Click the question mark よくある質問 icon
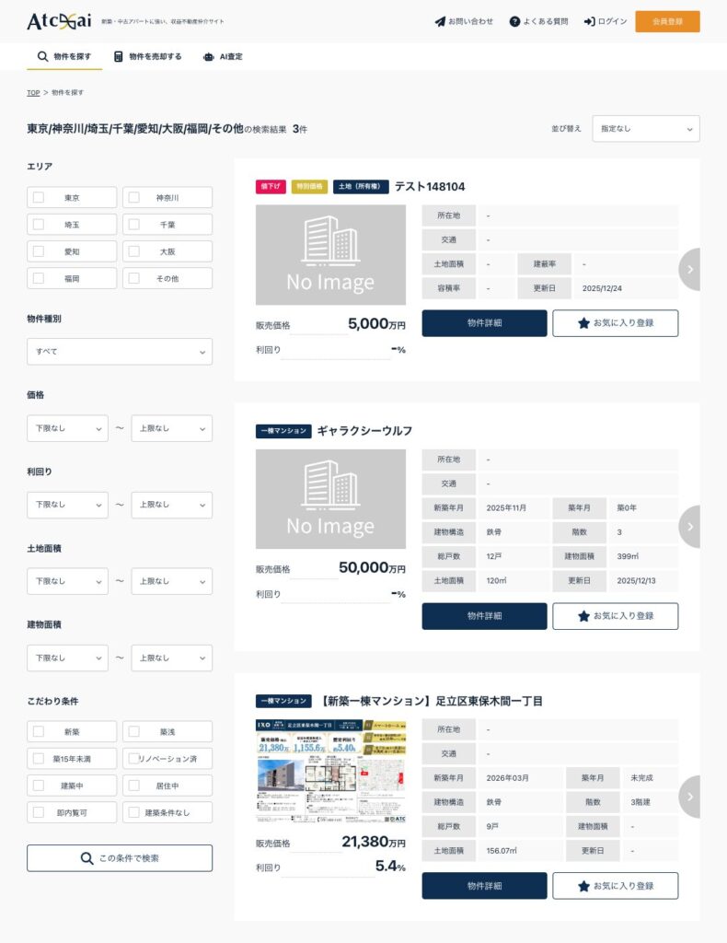 514,21
